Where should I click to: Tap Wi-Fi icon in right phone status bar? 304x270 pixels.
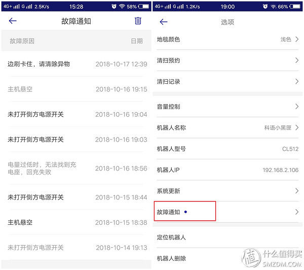(274, 7)
